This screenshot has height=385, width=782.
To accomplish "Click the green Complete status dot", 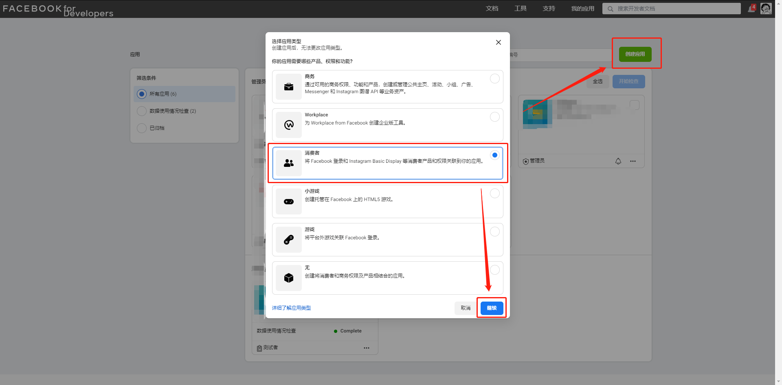I will pyautogui.click(x=336, y=331).
